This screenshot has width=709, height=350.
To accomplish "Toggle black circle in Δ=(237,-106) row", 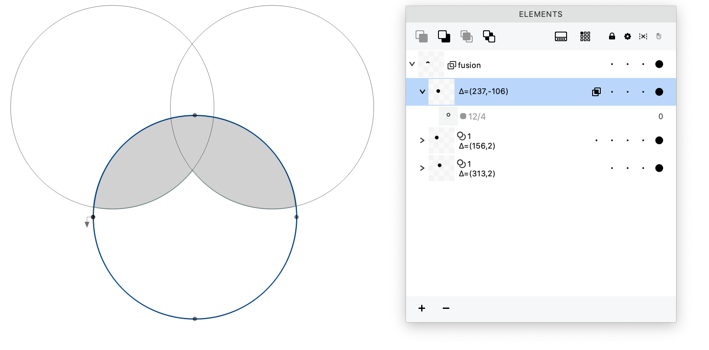I will pyautogui.click(x=659, y=92).
